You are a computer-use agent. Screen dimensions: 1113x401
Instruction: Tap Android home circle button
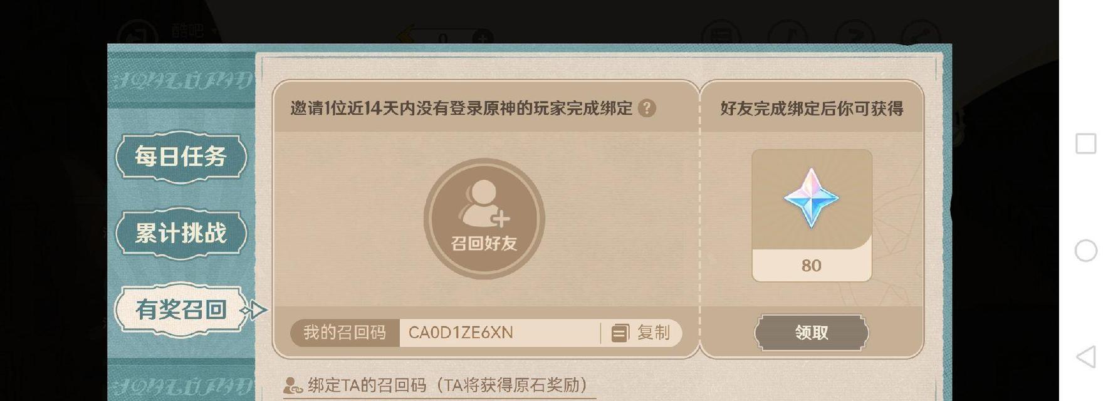coord(1086,251)
